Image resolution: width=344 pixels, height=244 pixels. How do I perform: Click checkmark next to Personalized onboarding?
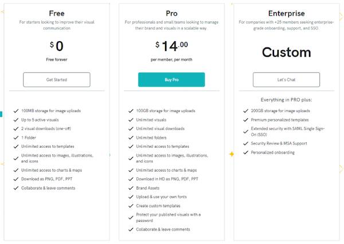tap(245, 152)
